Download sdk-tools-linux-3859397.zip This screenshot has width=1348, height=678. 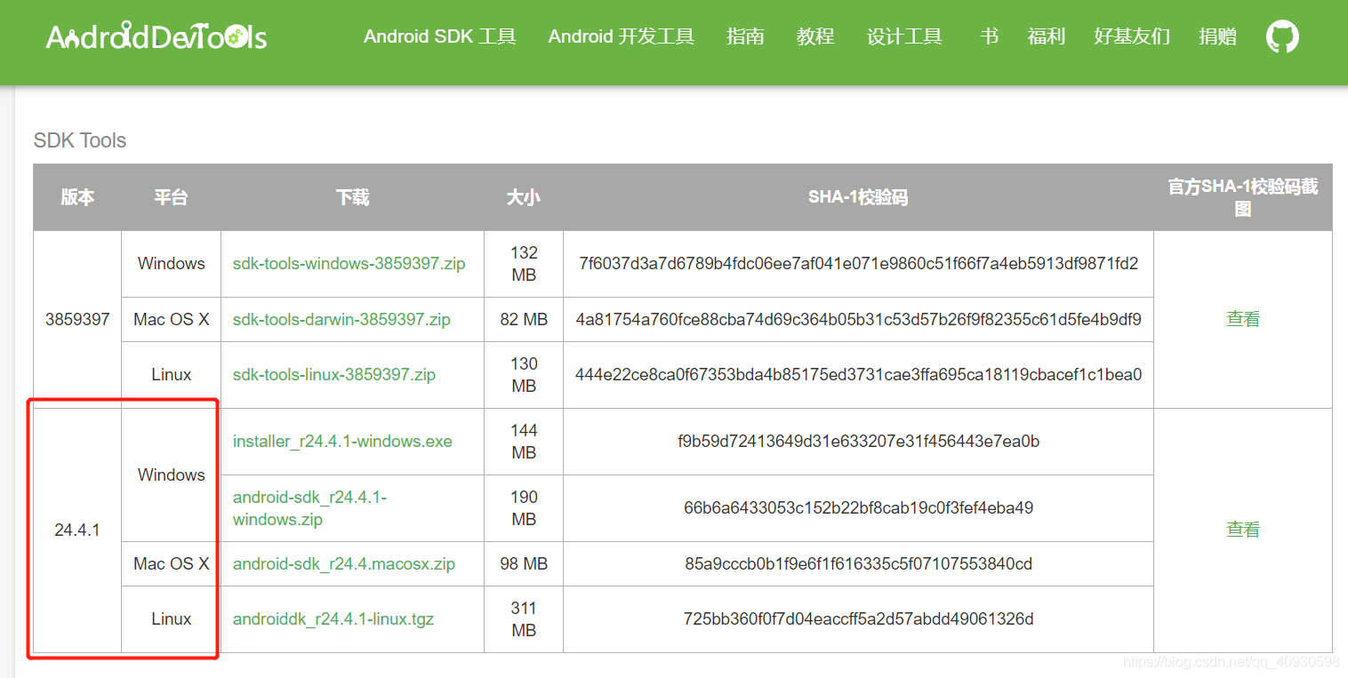[x=334, y=375]
